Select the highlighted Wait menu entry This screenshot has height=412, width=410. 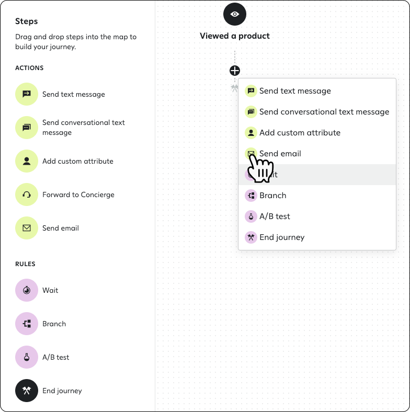[317, 175]
